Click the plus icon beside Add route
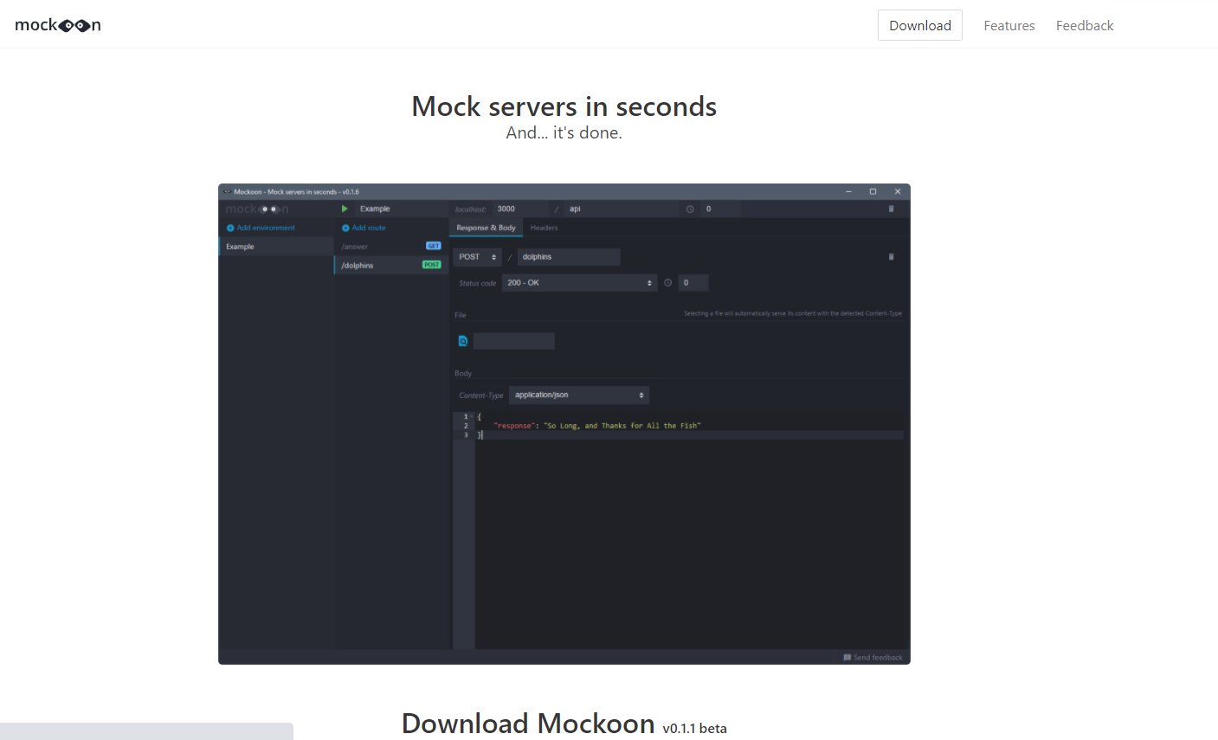1218x740 pixels. coord(345,228)
